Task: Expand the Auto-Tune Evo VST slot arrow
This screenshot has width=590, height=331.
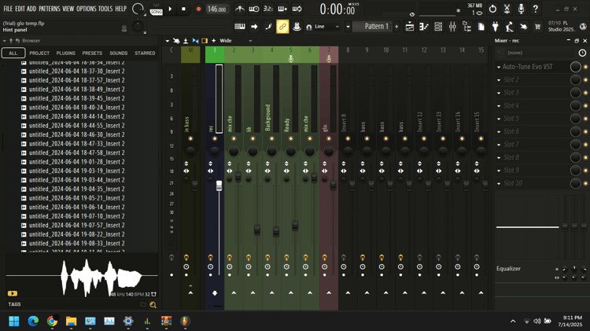Action: click(x=499, y=67)
